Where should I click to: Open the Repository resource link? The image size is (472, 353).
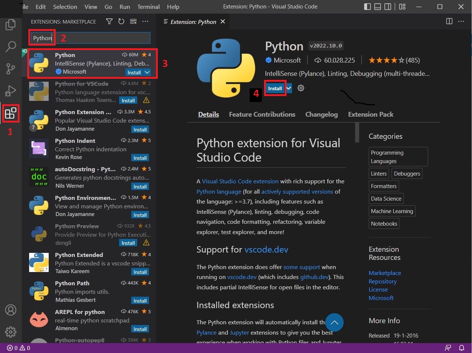coord(382,282)
